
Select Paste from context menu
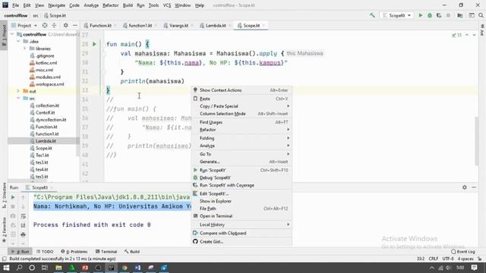(x=241, y=99)
